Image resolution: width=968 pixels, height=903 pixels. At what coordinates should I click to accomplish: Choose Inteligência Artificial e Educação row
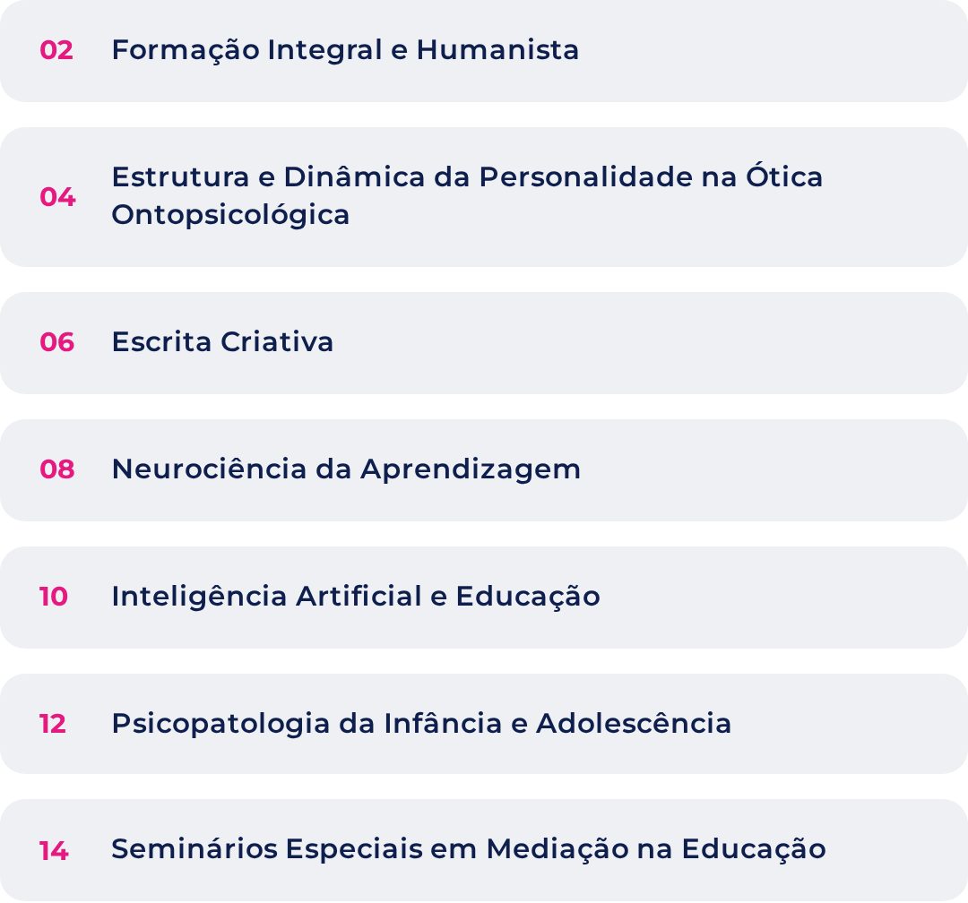pyautogui.click(x=484, y=598)
